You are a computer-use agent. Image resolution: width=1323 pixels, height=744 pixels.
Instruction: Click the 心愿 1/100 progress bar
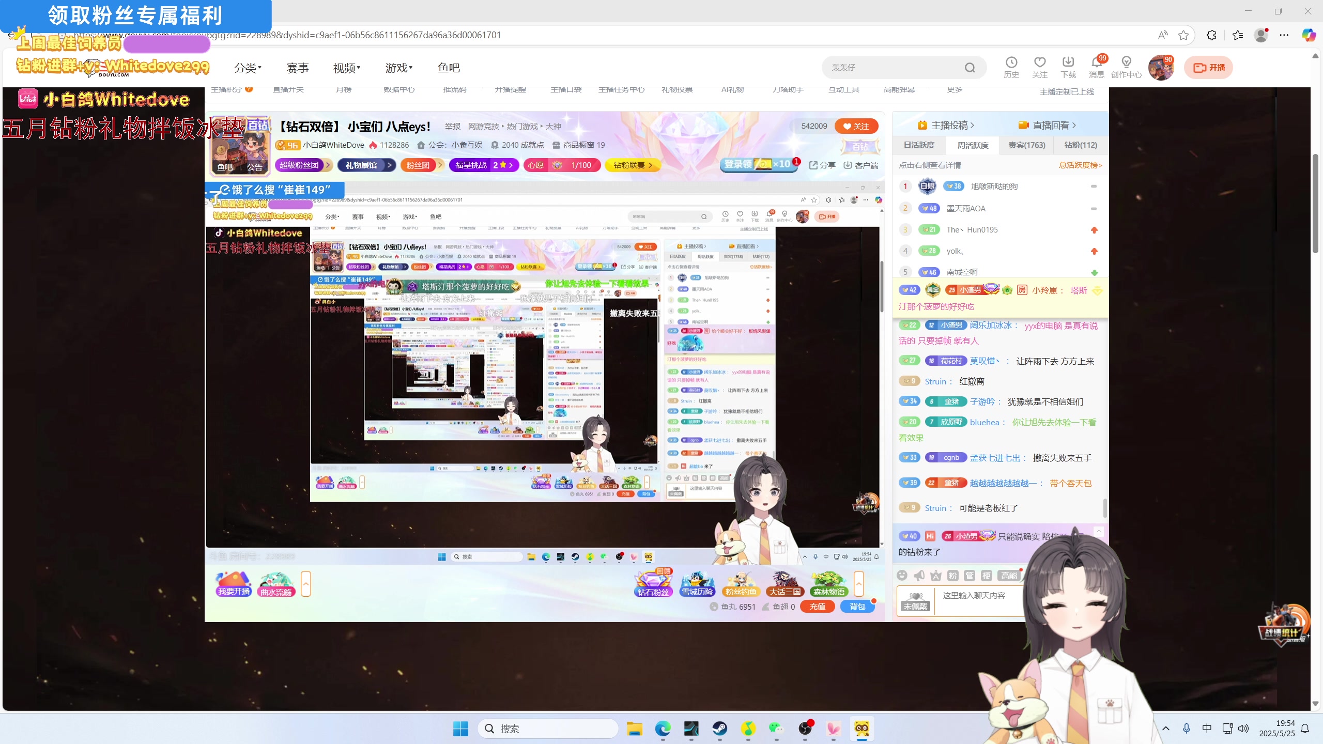(562, 165)
